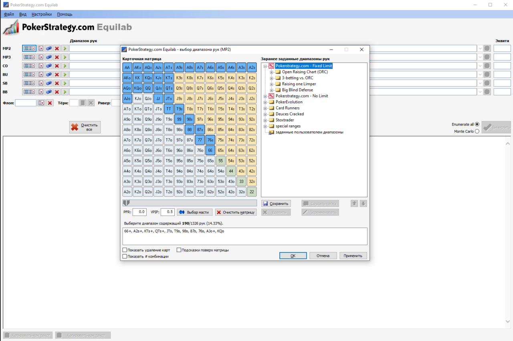This screenshot has height=341, width=513.
Task: Click the PFR value input field
Action: 139,212
